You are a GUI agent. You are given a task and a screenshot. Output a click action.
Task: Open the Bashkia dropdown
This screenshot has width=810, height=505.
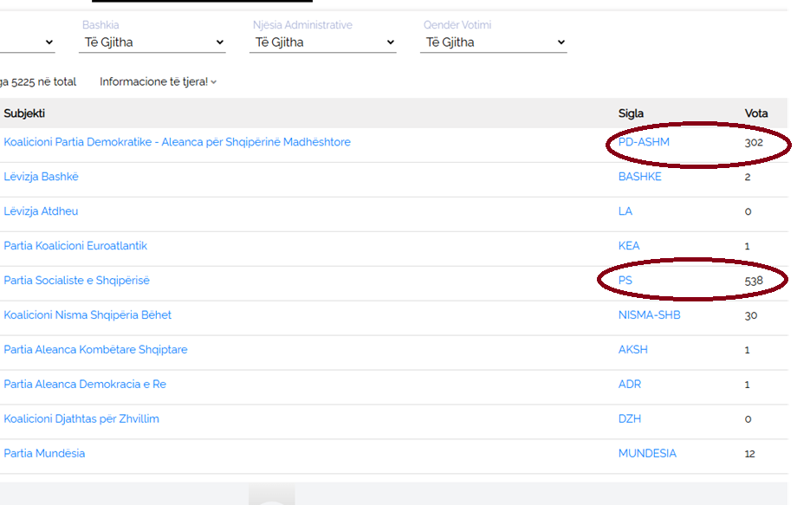(152, 42)
